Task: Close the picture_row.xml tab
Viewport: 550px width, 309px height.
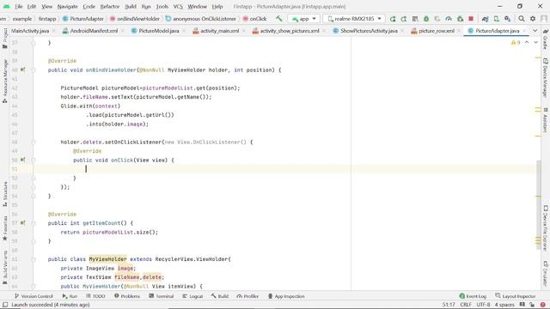Action: (459, 31)
